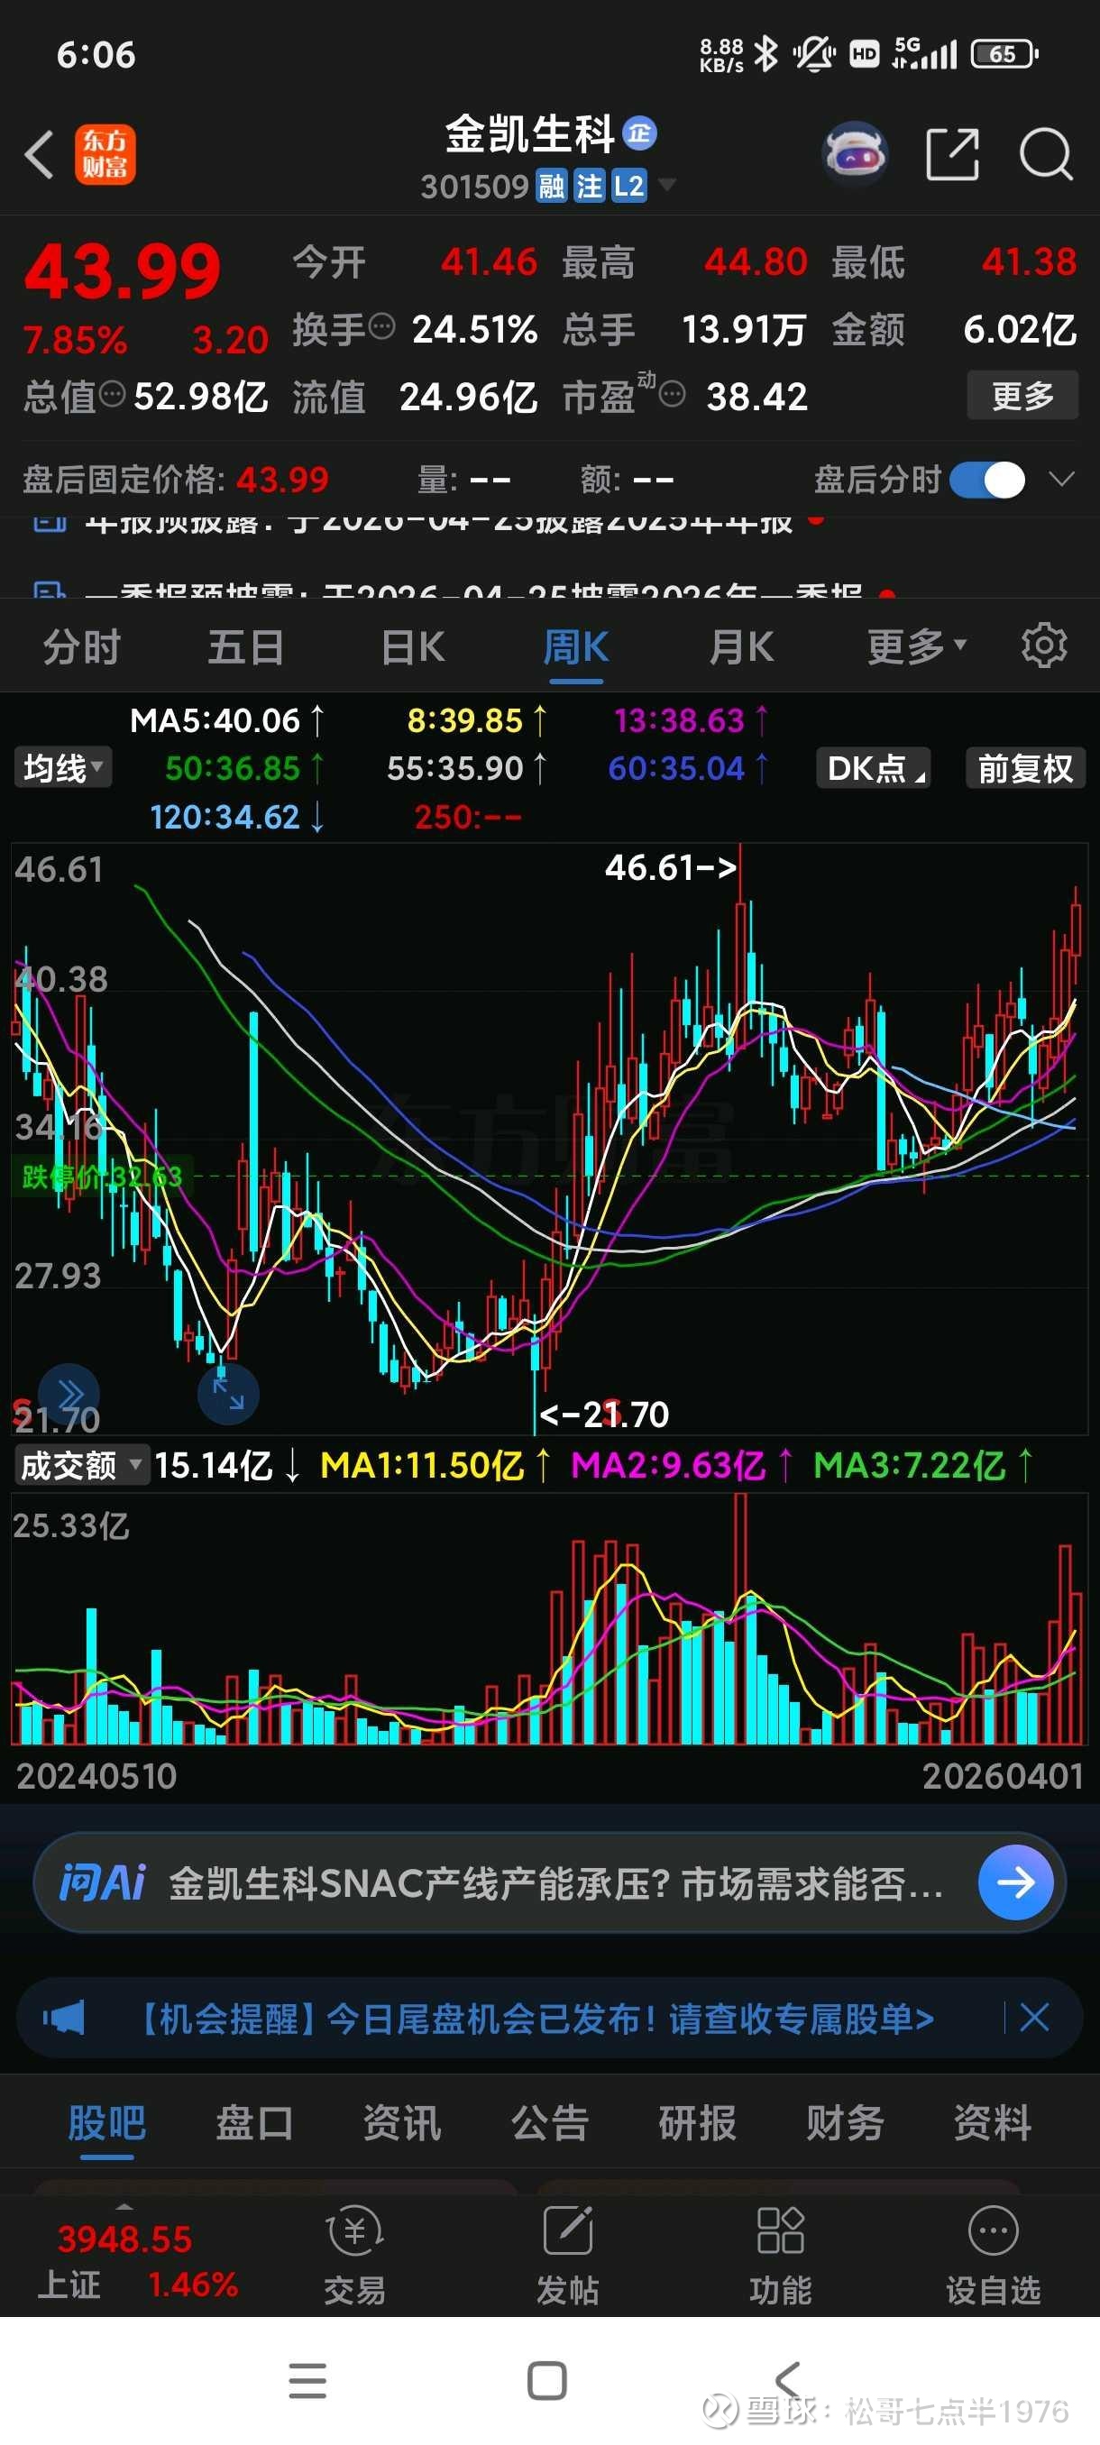
Task: Open the search magnifier icon
Action: (1046, 154)
